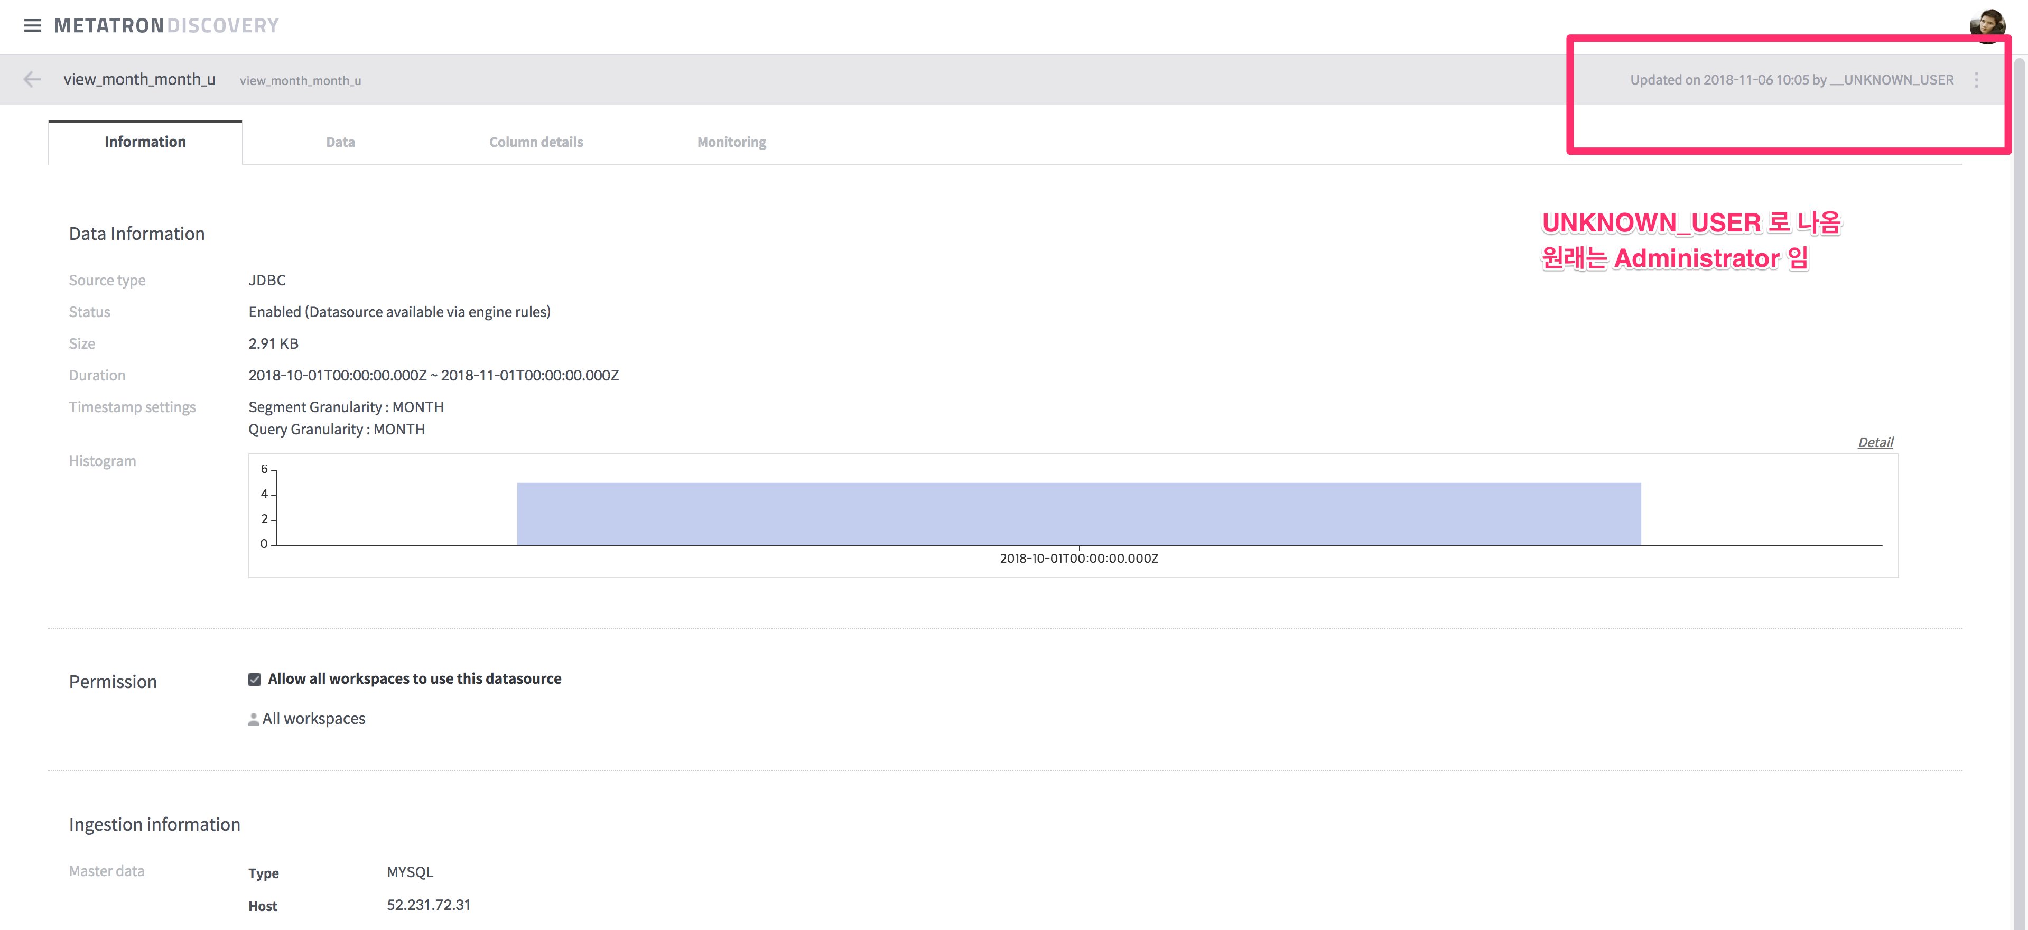Click the view_month_month_u description text
Viewport: 2028px width, 930px height.
[x=301, y=80]
